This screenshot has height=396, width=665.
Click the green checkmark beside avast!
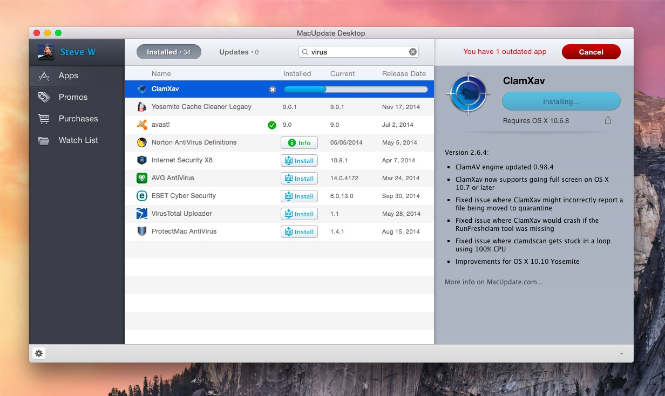click(272, 125)
